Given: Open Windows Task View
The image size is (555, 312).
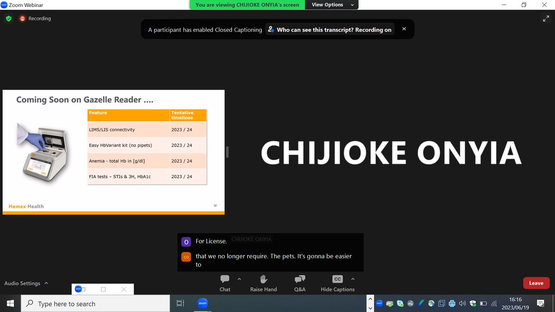Looking at the screenshot, I should point(180,304).
